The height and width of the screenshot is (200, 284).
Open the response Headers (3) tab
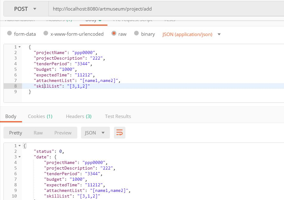[x=79, y=116]
